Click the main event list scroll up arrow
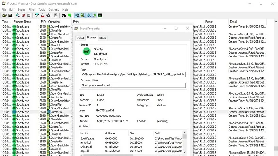This screenshot has height=156, width=278. coord(276,21)
